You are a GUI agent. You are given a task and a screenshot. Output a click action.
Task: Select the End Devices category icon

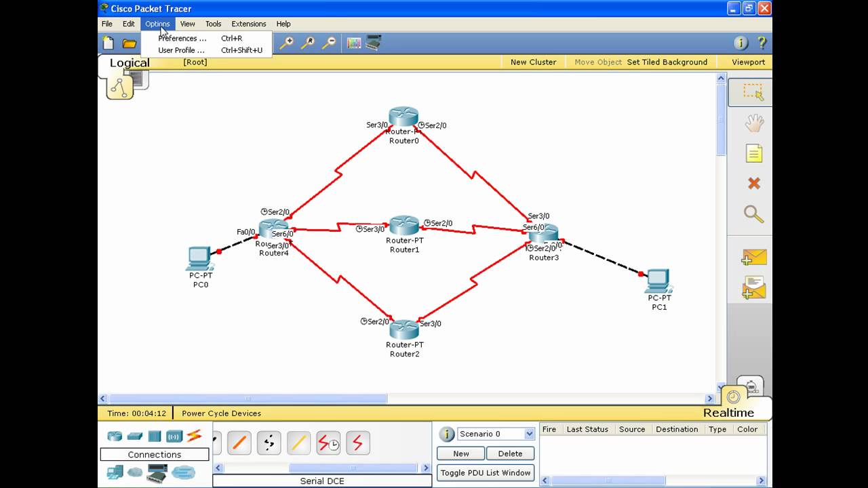(x=115, y=472)
